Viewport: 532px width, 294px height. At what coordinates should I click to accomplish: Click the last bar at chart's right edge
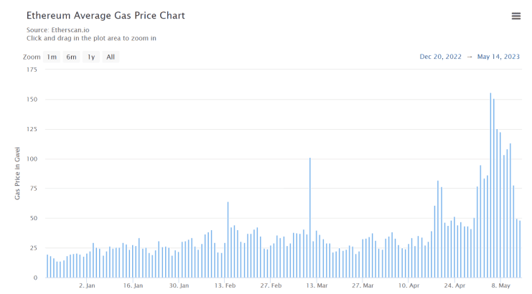coord(520,250)
